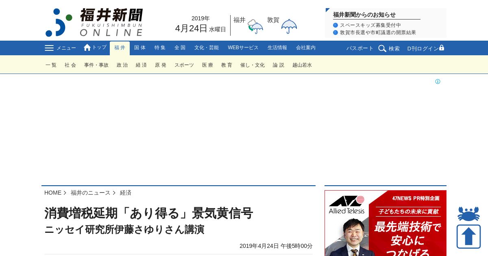Open the 政治 subcategory

pyautogui.click(x=122, y=65)
